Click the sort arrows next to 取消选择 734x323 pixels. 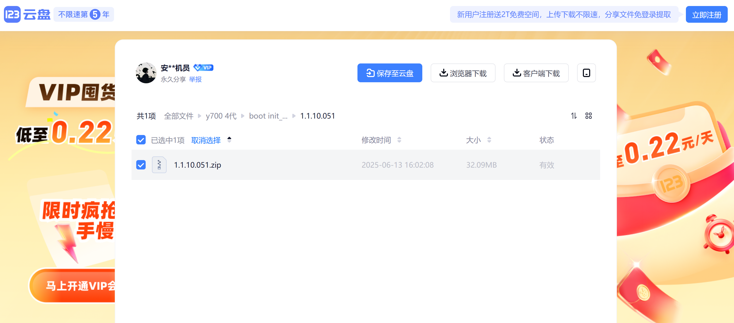tap(229, 140)
